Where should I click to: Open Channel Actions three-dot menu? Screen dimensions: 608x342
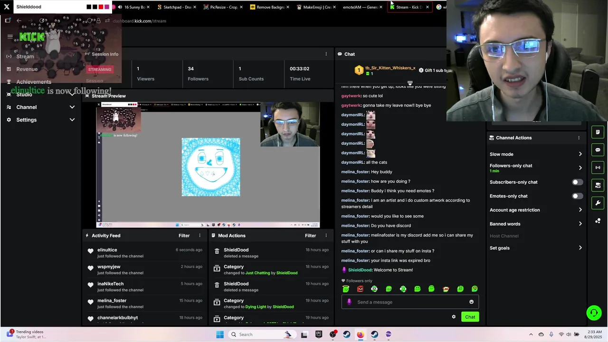pyautogui.click(x=579, y=138)
